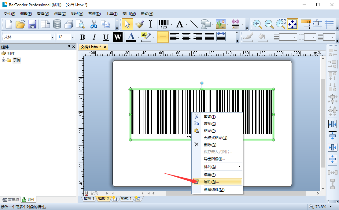Open the database connection setup icon
This screenshot has height=210, width=339.
coord(57,24)
